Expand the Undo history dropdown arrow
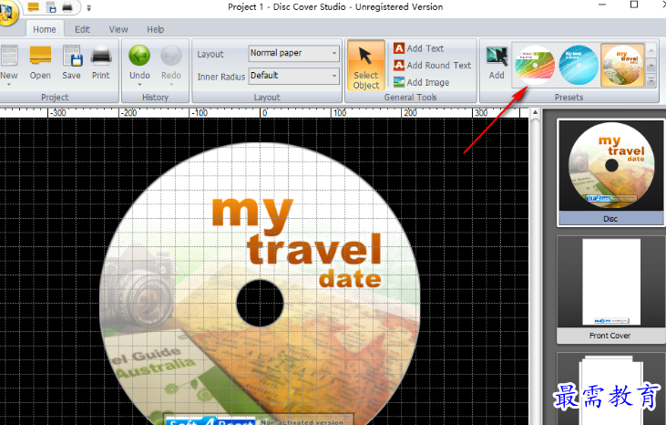The image size is (666, 425). pos(139,85)
